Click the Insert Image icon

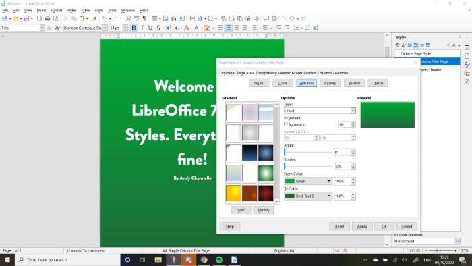point(165,18)
